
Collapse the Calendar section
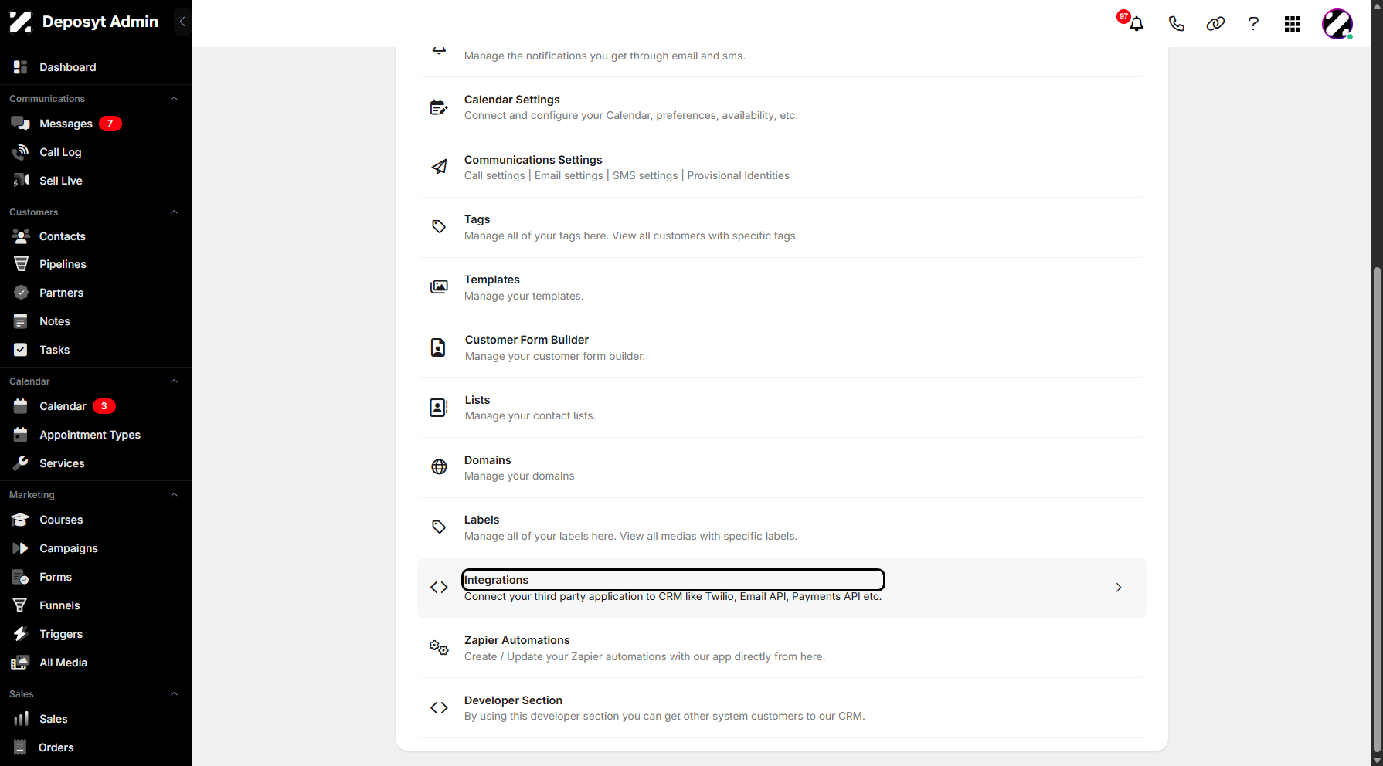coord(175,381)
